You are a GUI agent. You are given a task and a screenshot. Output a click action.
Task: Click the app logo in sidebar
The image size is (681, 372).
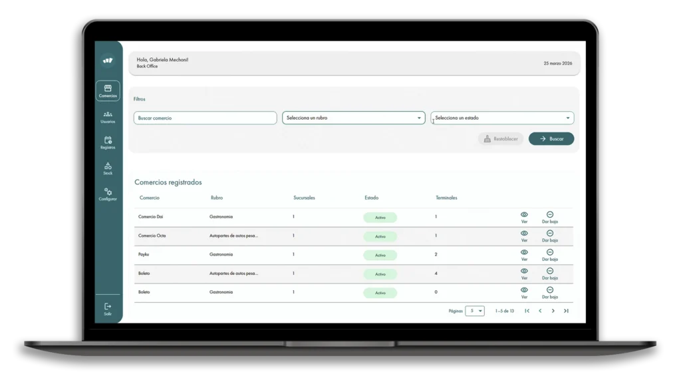(x=108, y=61)
